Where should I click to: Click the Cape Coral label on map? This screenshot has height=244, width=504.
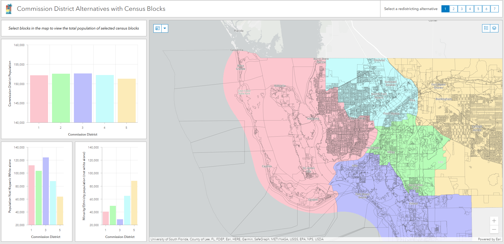tap(357, 118)
